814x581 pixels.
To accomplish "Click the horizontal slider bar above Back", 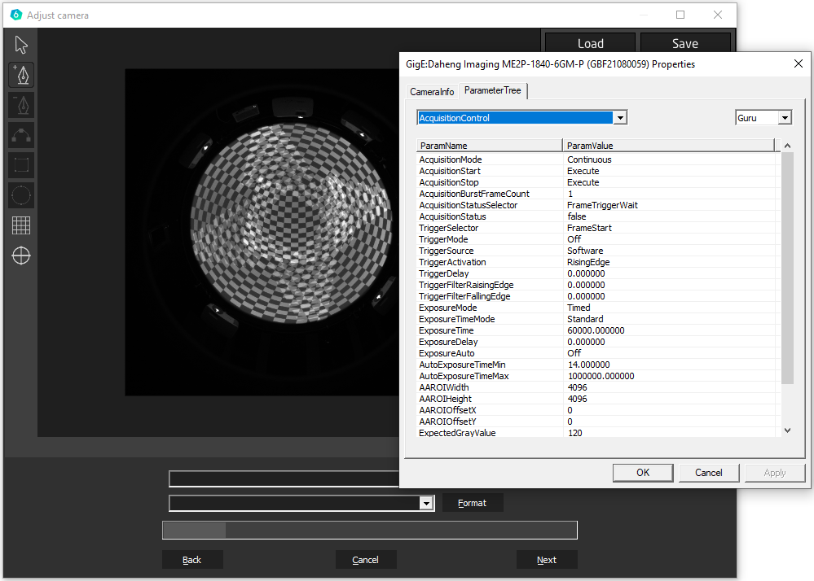I will click(x=370, y=531).
